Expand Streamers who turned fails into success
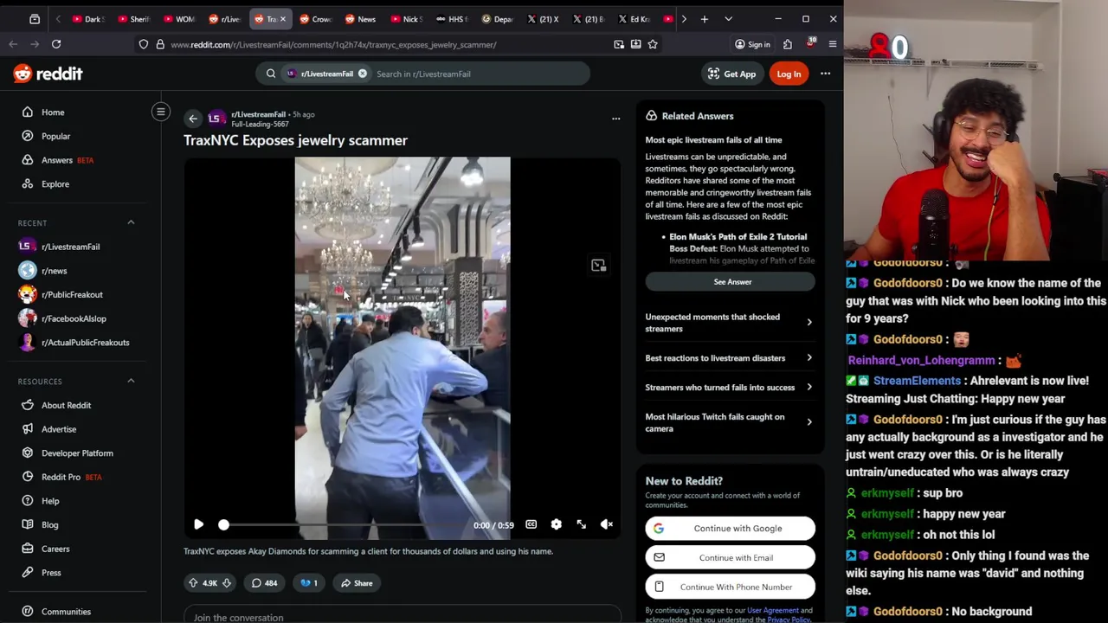The height and width of the screenshot is (623, 1108). (730, 388)
